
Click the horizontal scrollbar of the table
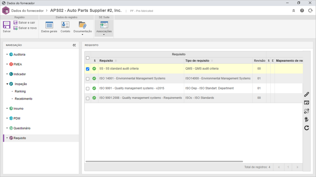(164, 161)
